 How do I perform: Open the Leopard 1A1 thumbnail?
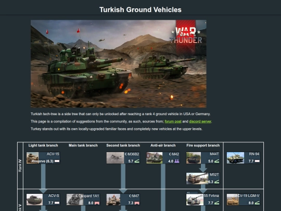[x=75, y=200]
